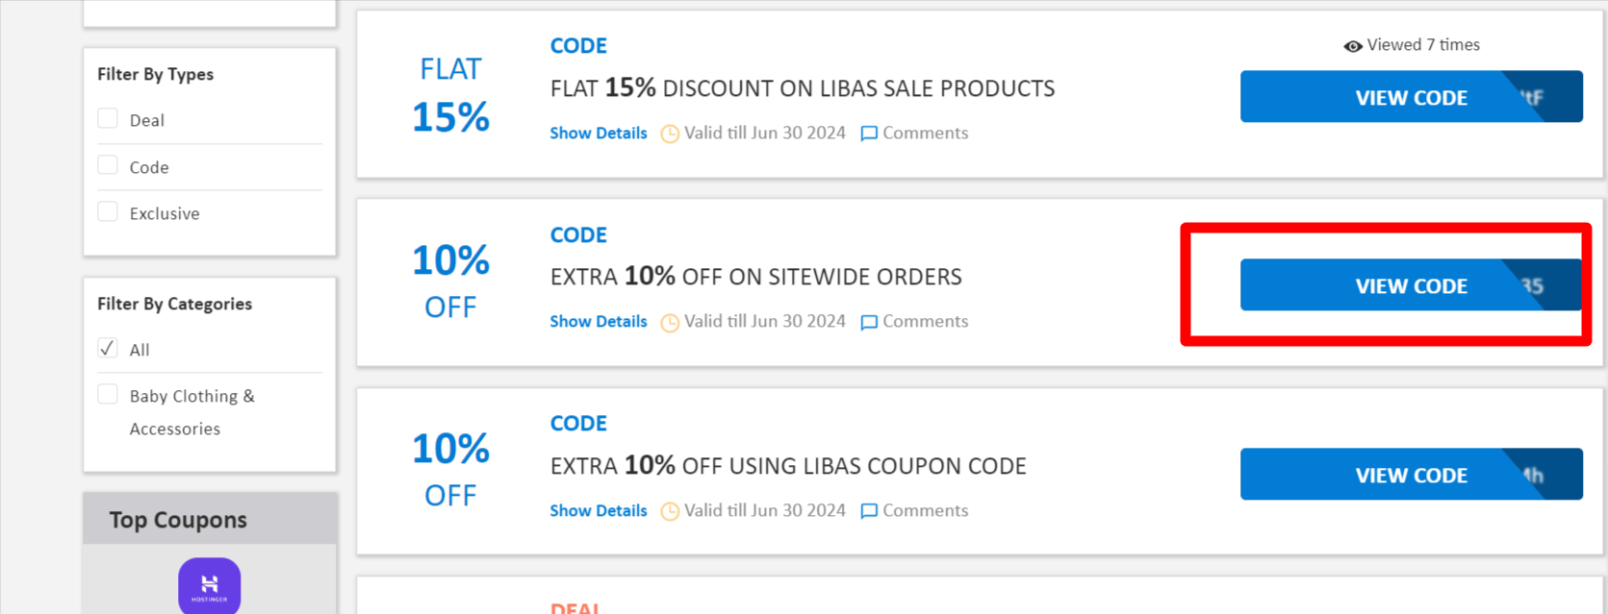Expand Show Details for Flat 15% discount

(598, 134)
